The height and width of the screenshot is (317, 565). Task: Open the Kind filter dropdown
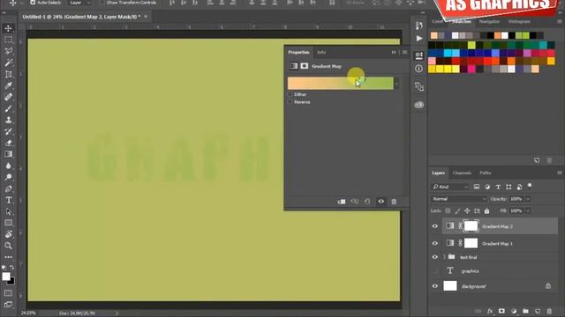point(449,187)
